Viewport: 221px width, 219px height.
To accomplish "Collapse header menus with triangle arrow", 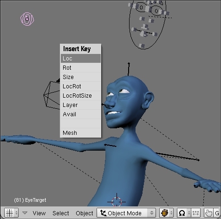I will (25, 213).
